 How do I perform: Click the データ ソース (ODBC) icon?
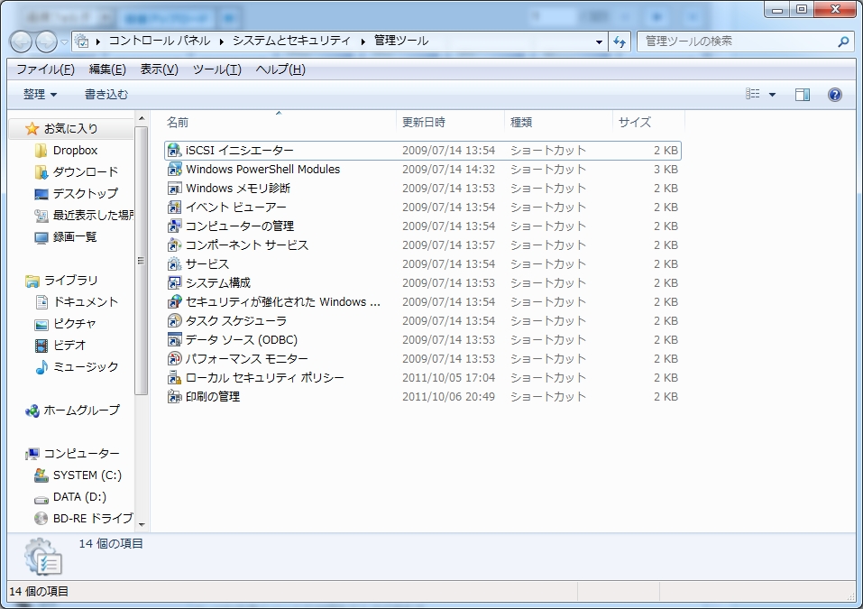point(174,340)
